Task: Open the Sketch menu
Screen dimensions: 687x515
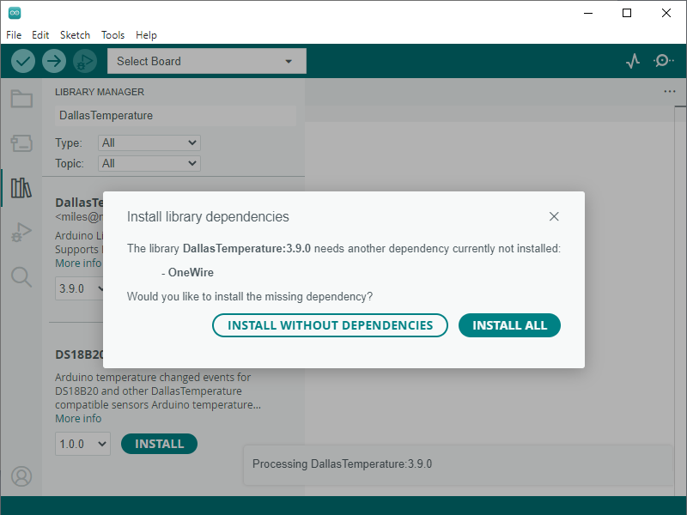Action: point(75,35)
